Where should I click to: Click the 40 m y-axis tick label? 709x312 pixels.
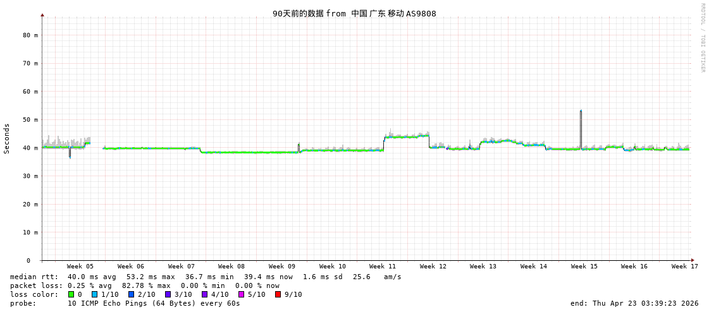[30, 148]
